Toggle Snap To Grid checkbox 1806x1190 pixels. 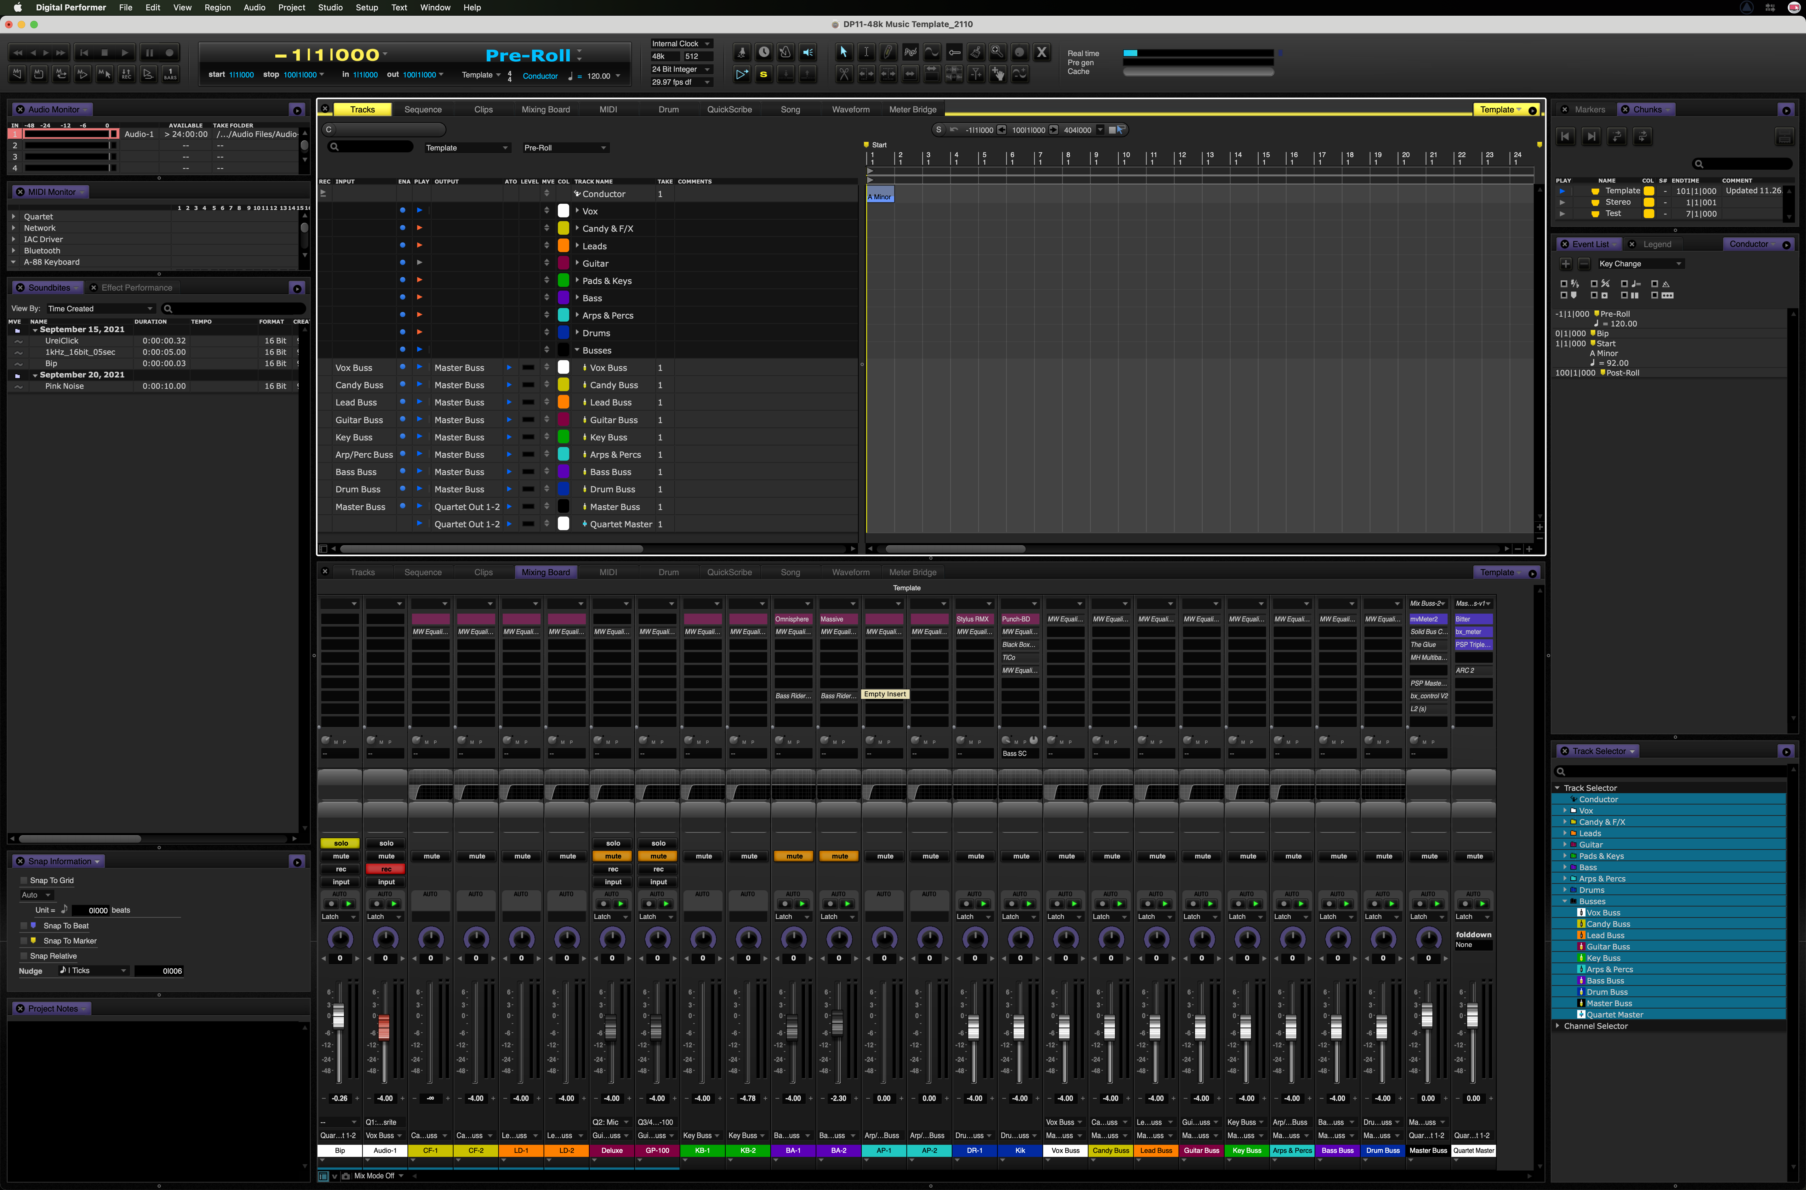click(24, 880)
